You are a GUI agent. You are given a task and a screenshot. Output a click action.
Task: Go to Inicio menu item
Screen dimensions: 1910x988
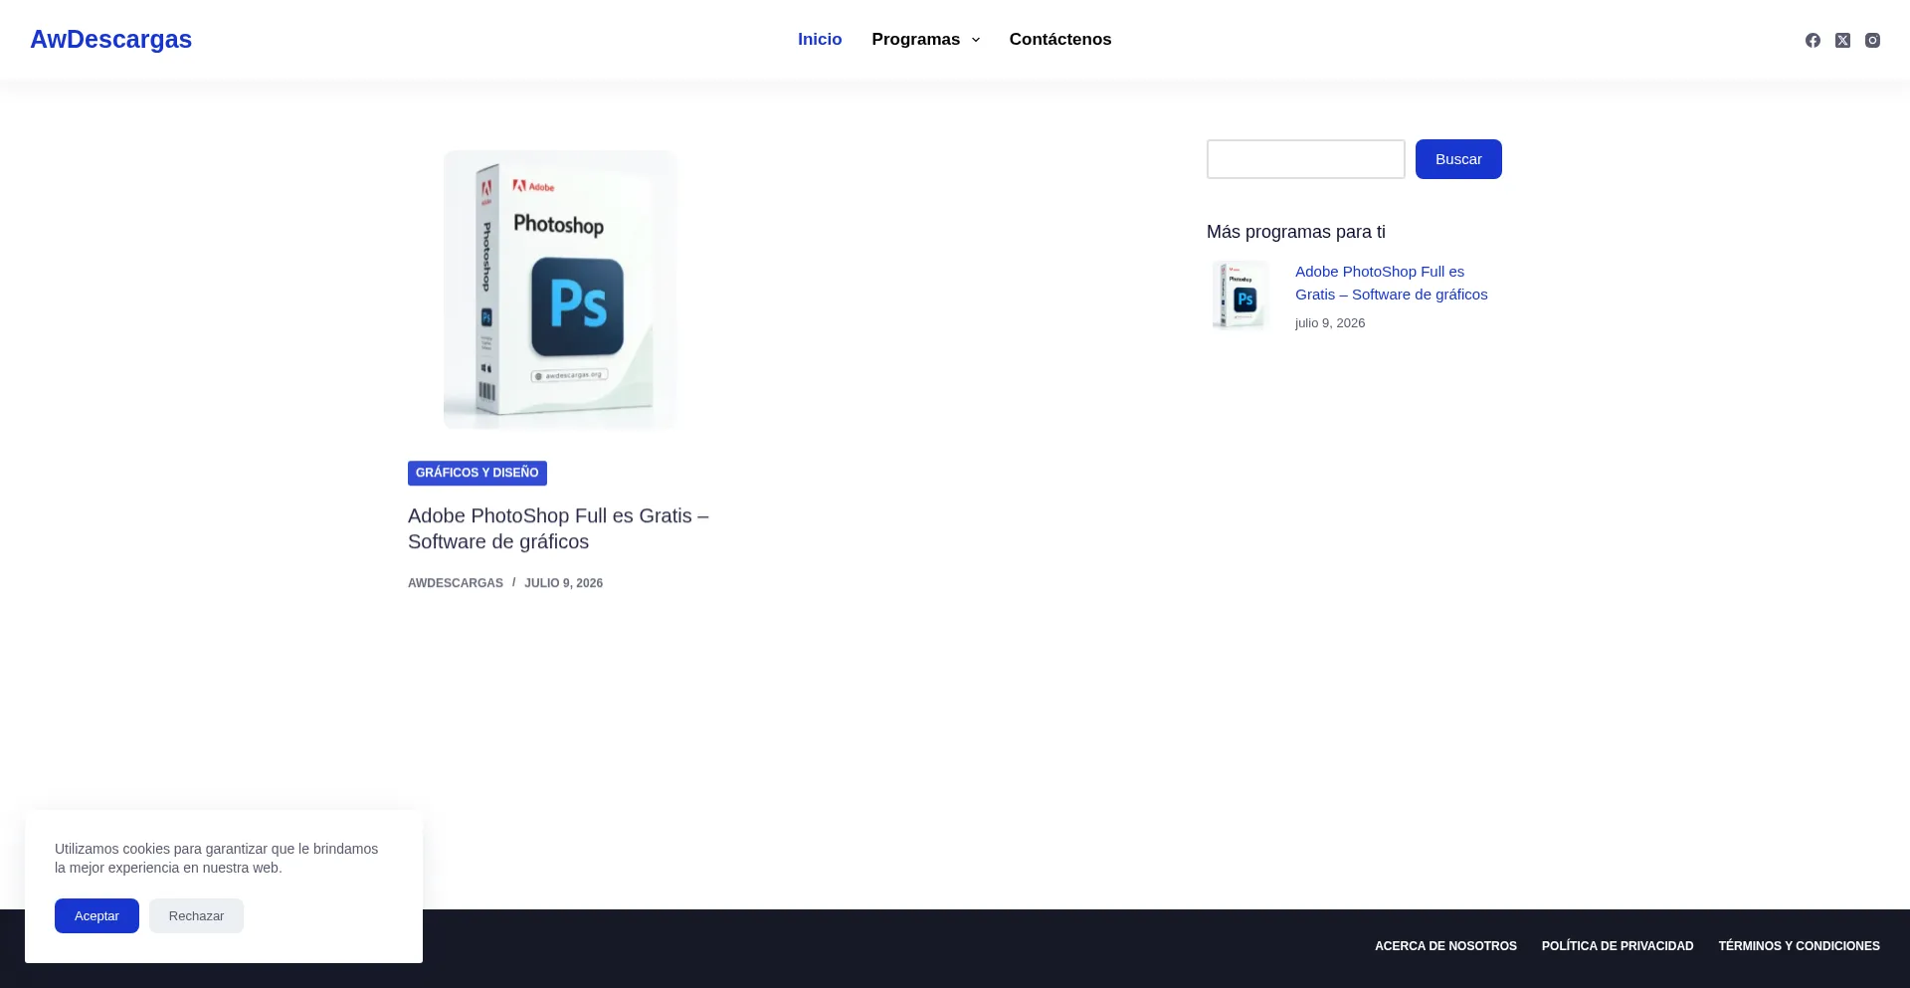tap(820, 39)
